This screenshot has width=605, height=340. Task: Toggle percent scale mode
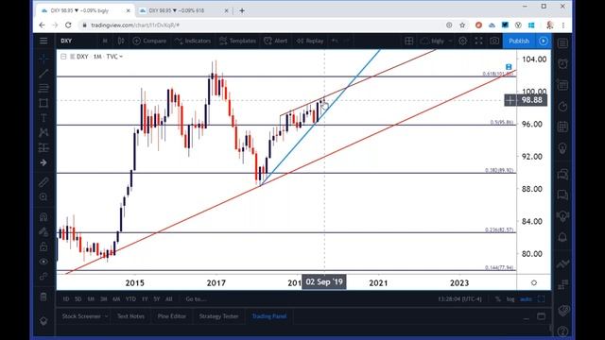coord(498,299)
